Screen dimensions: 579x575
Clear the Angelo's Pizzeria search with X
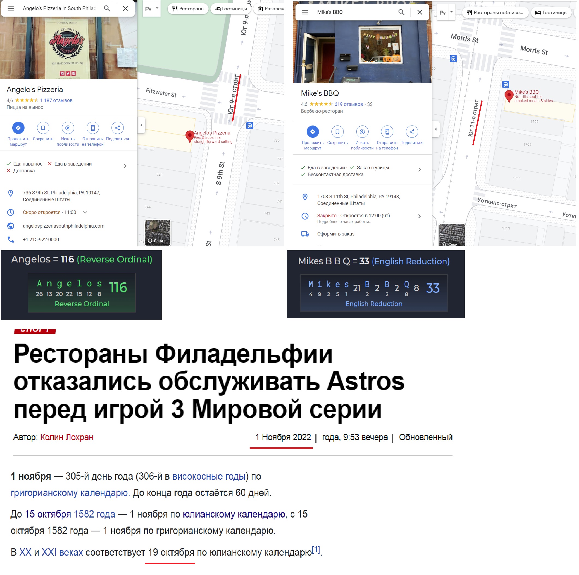tap(126, 8)
